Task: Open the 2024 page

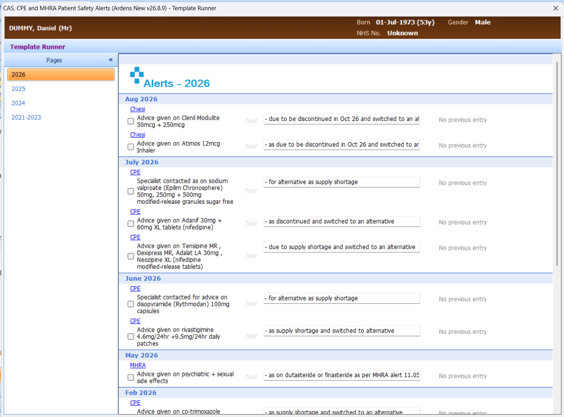Action: [x=18, y=103]
